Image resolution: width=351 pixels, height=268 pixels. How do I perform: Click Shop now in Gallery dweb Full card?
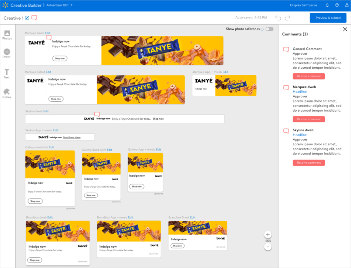[x=35, y=201]
